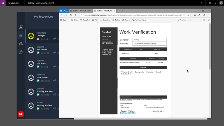Select the Weaving Machine row
This screenshot has height=126, width=224.
pos(42,106)
